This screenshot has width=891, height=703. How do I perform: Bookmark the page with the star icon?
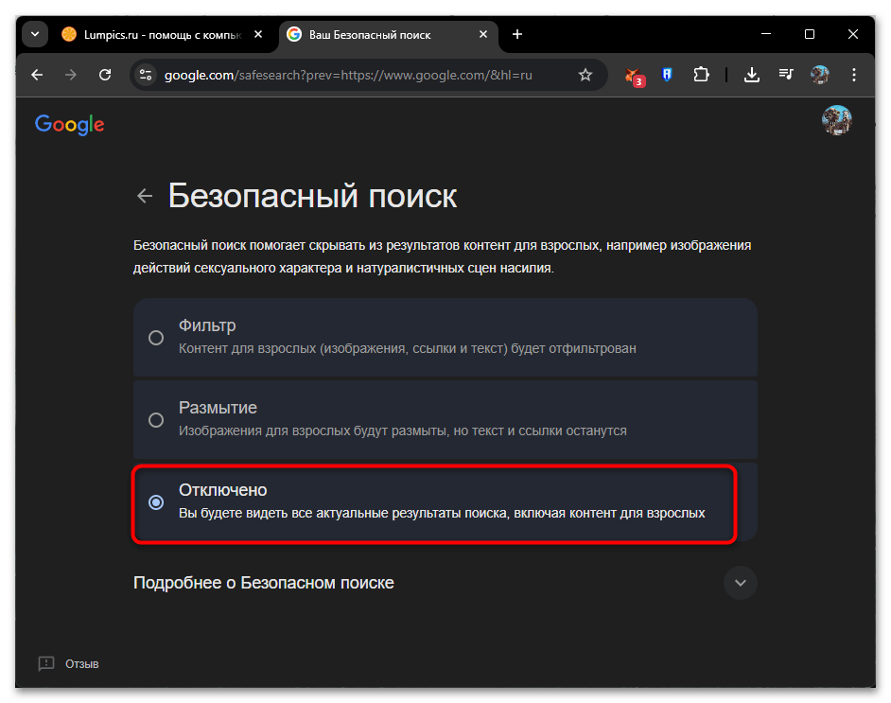585,74
